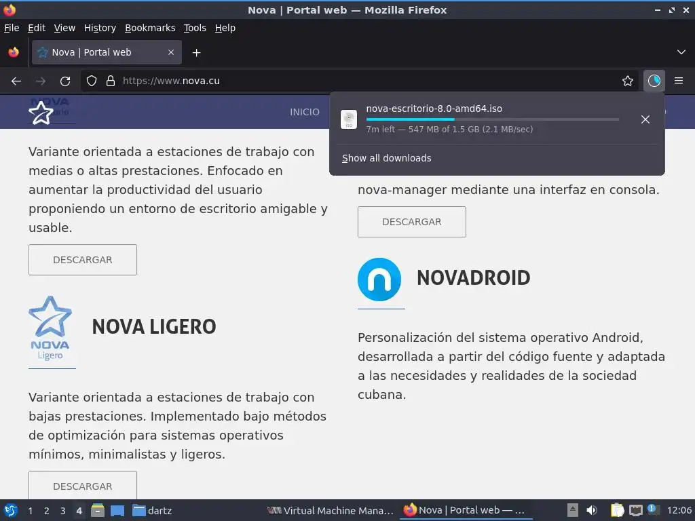Click the NOVADROID heading
This screenshot has height=521, width=695.
(473, 278)
